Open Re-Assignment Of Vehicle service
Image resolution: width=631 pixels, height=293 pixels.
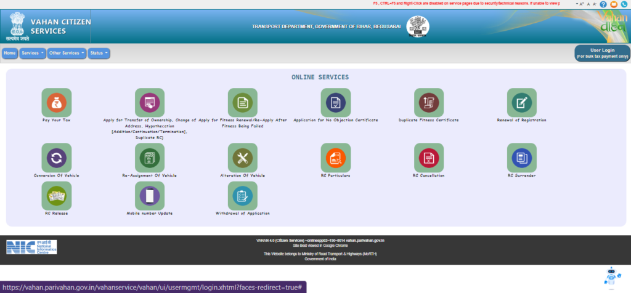pos(149,158)
